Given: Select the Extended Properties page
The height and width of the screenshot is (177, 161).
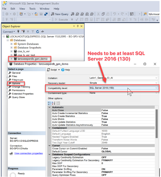Looking at the screenshot, I should click(x=23, y=94).
